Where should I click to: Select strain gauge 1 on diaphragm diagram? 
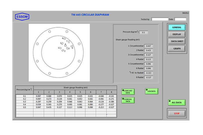click(x=60, y=48)
